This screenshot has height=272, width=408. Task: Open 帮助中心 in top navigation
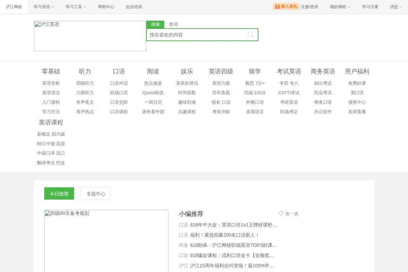[x=106, y=7]
